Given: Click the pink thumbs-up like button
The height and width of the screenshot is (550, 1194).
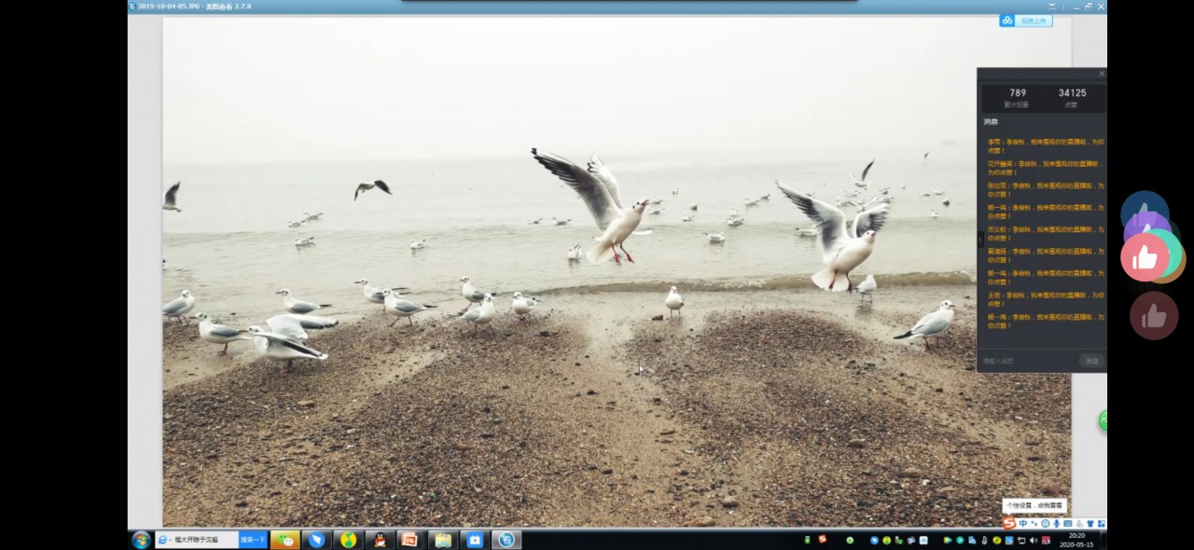Looking at the screenshot, I should point(1145,258).
